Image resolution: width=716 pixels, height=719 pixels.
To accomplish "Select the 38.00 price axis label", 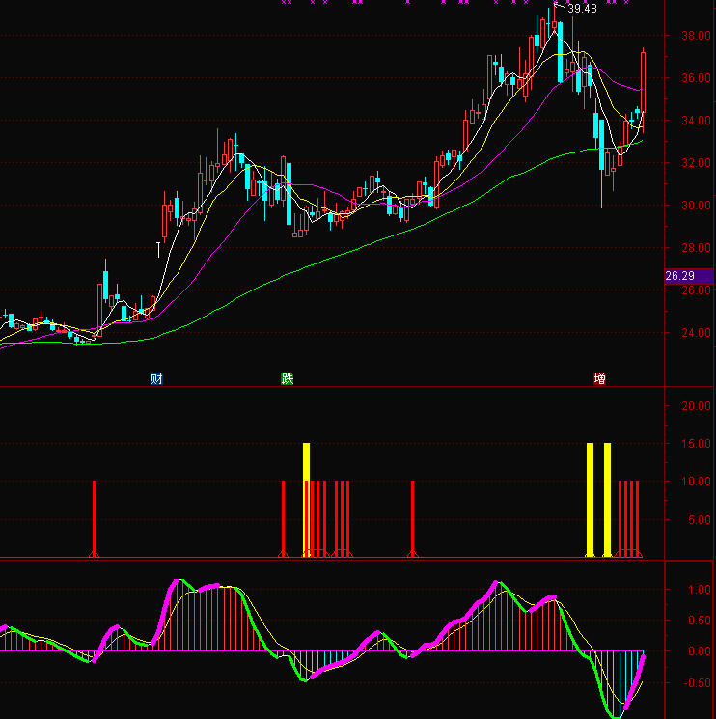I will click(696, 36).
